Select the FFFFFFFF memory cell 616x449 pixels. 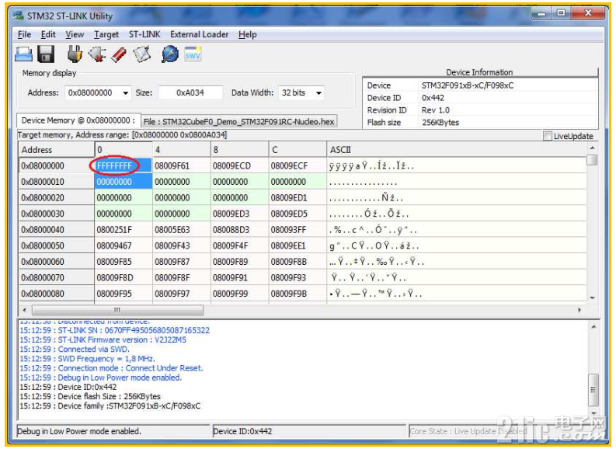pos(123,165)
